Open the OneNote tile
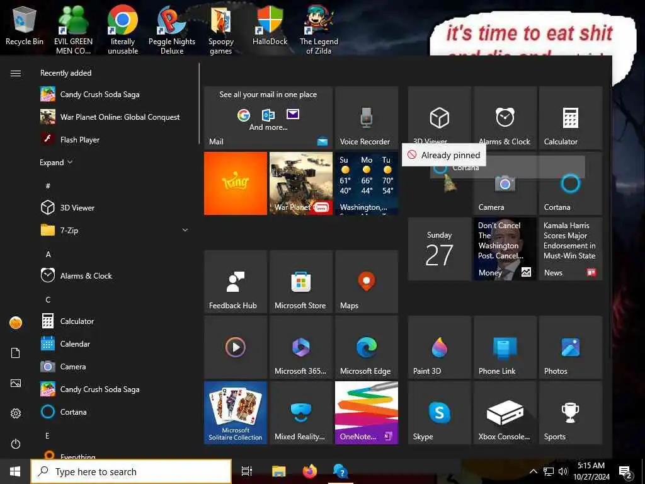 point(366,413)
